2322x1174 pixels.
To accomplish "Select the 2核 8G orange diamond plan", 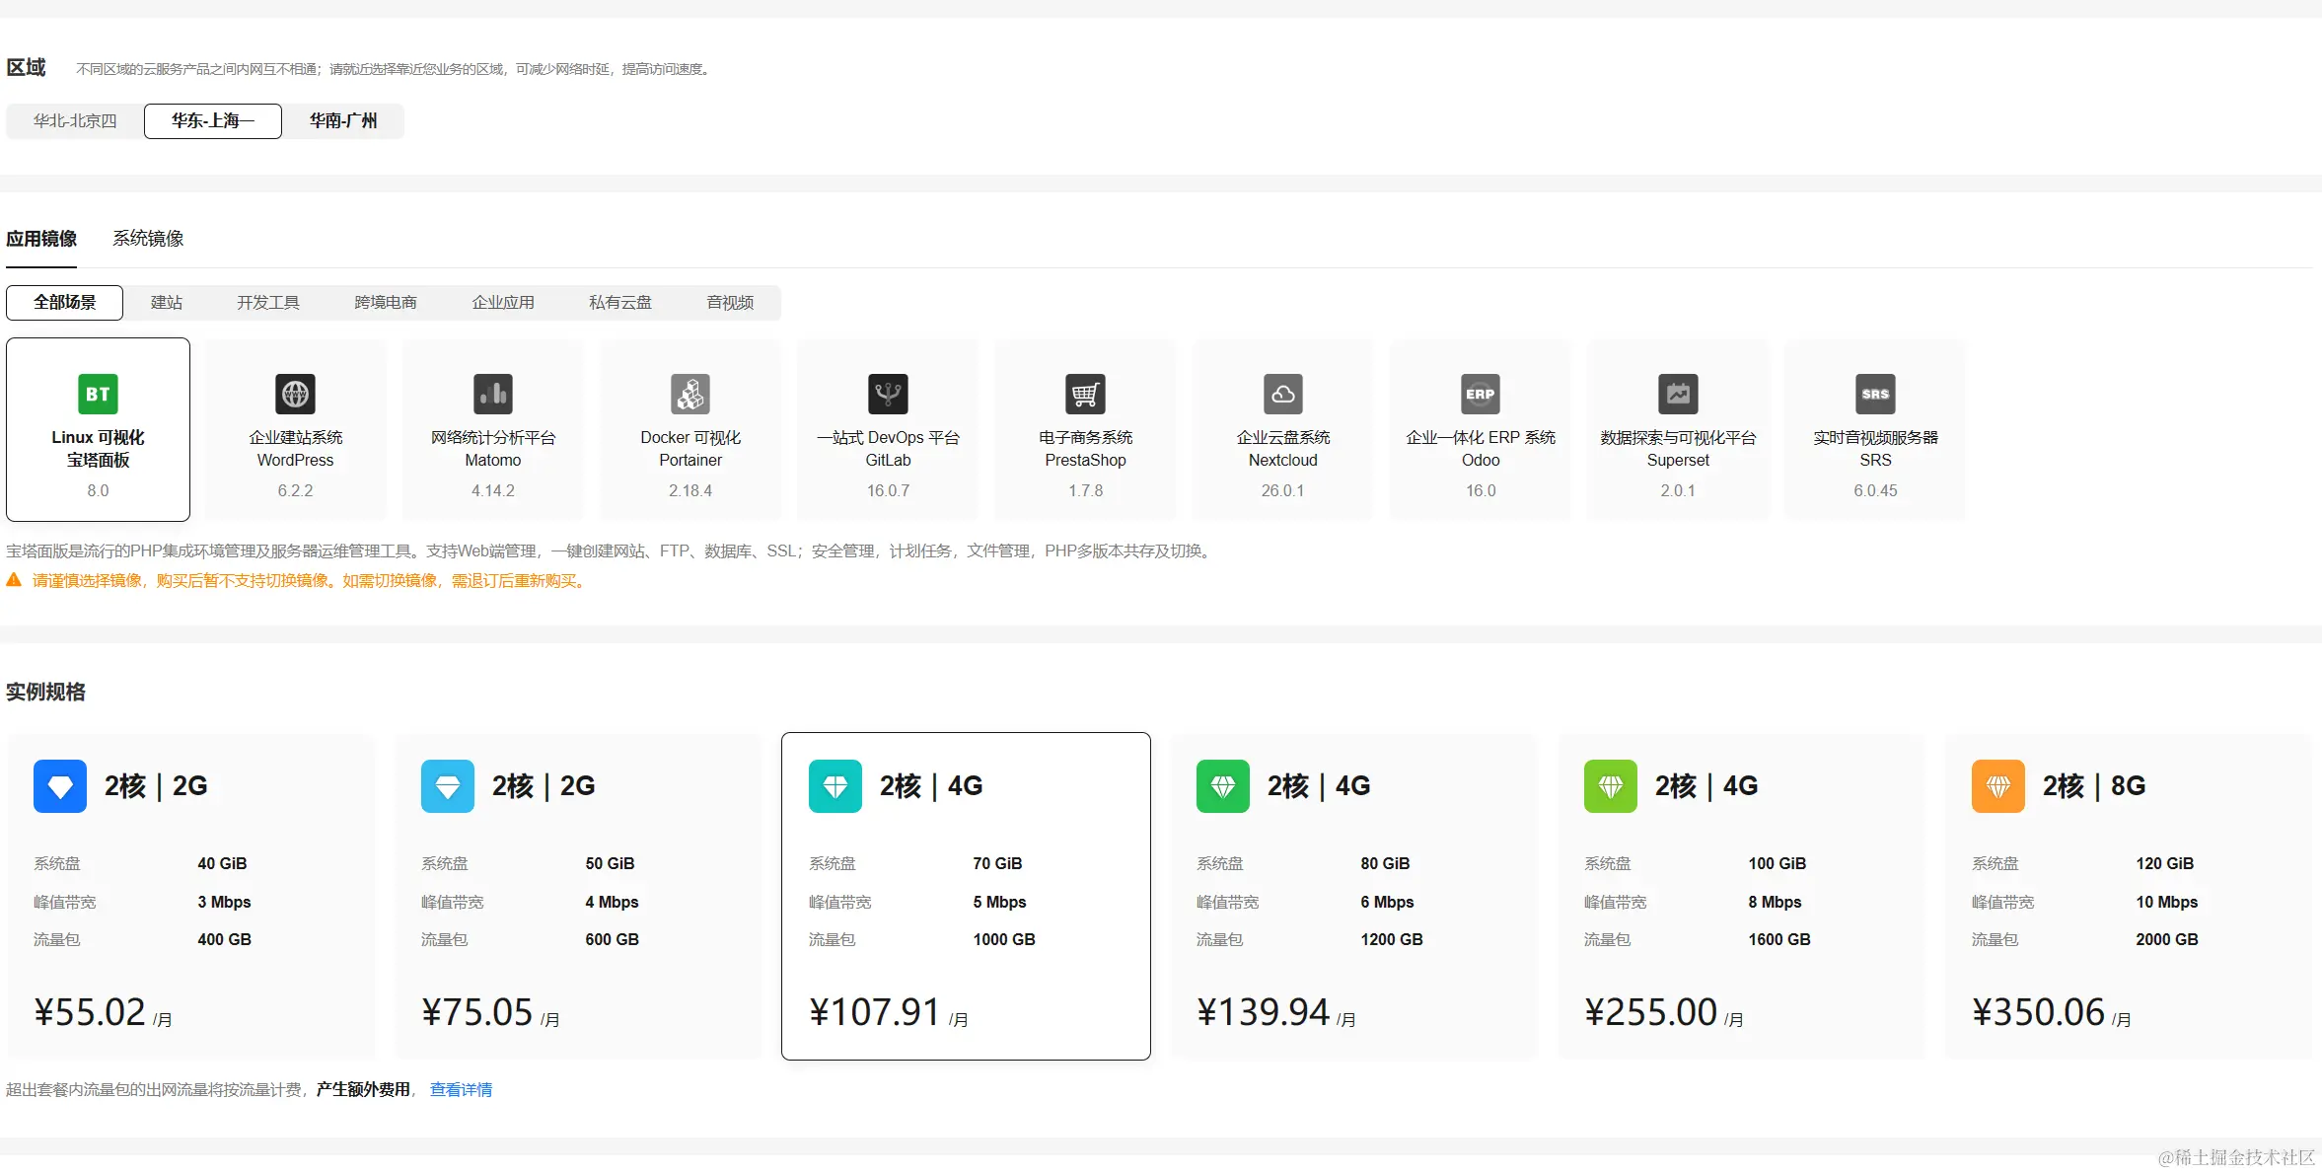I will click(x=2128, y=896).
